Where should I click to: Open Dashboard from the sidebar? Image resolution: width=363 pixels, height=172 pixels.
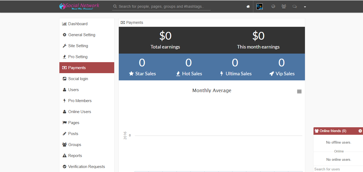coord(78,24)
